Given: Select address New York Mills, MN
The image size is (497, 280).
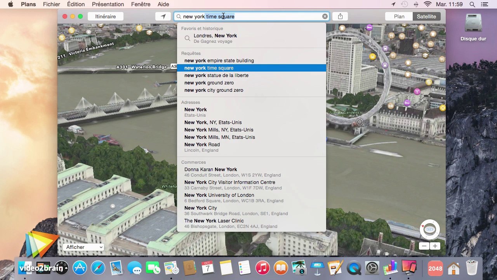Looking at the screenshot, I should tap(252, 137).
